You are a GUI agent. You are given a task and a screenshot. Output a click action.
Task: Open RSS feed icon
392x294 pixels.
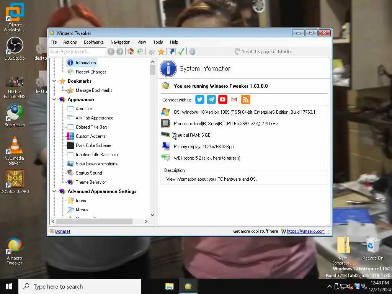(x=245, y=100)
